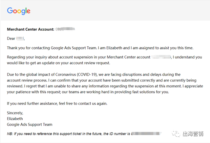This screenshot has width=210, height=143.
Task: Click the "Elizabeth" signature name
Action: tap(15, 119)
